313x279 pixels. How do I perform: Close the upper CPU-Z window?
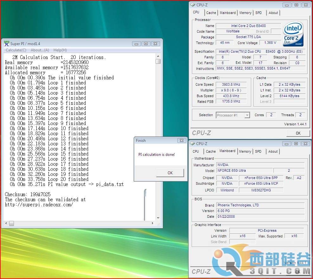(306, 5)
